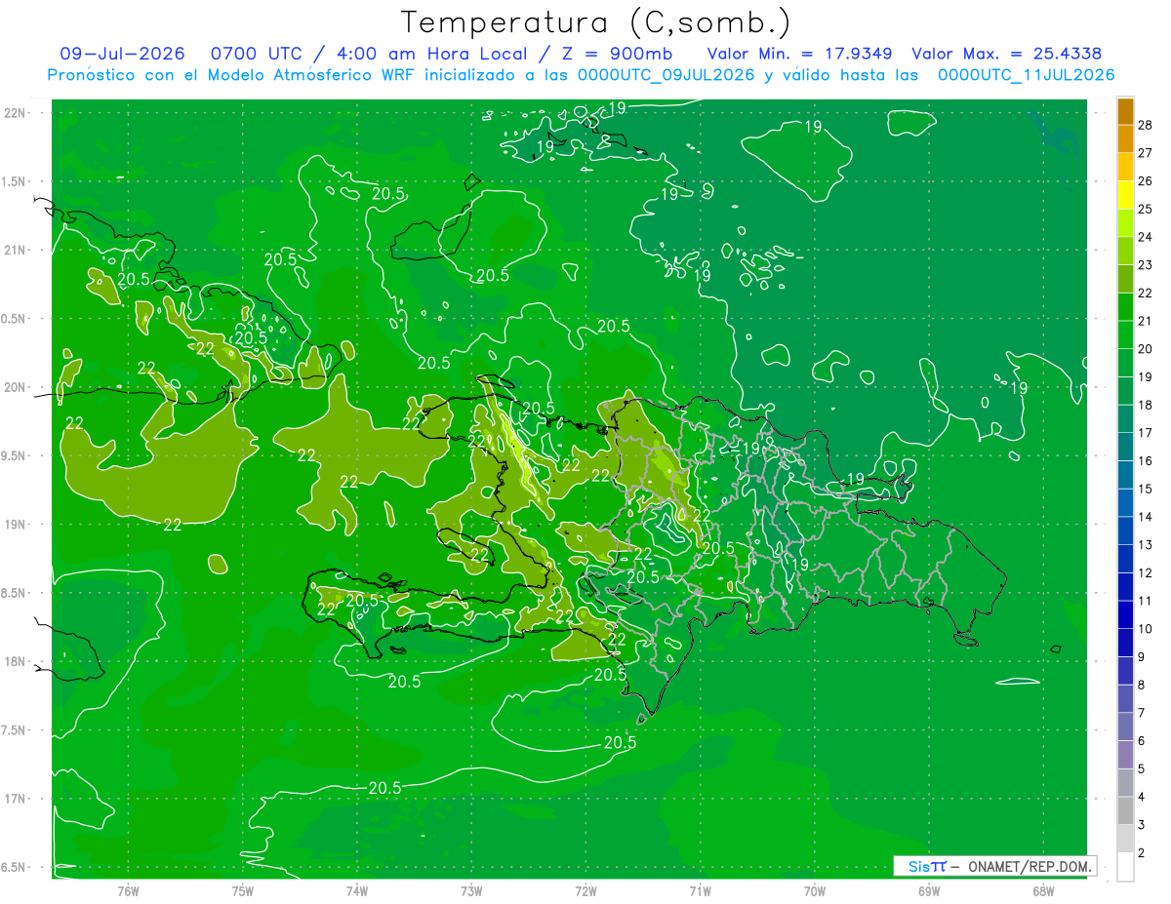Image resolution: width=1171 pixels, height=904 pixels.
Task: Click the "71W" longitude axis label
Action: 700,890
